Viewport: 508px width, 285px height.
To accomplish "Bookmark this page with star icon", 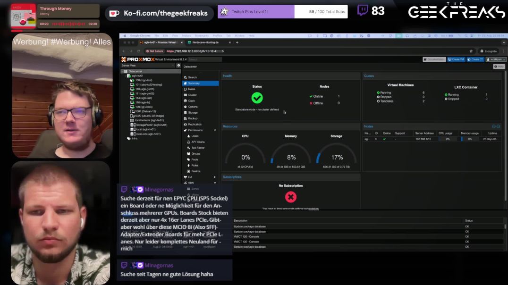I will tap(471, 51).
